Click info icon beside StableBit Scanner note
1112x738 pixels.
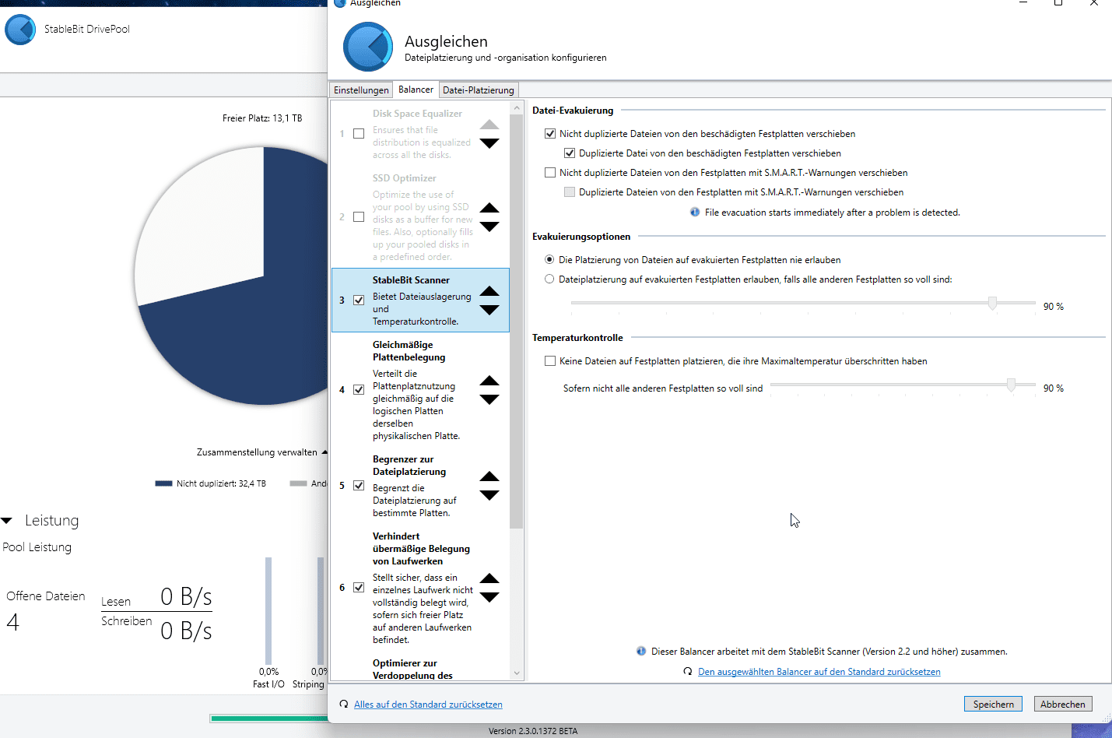(x=641, y=651)
